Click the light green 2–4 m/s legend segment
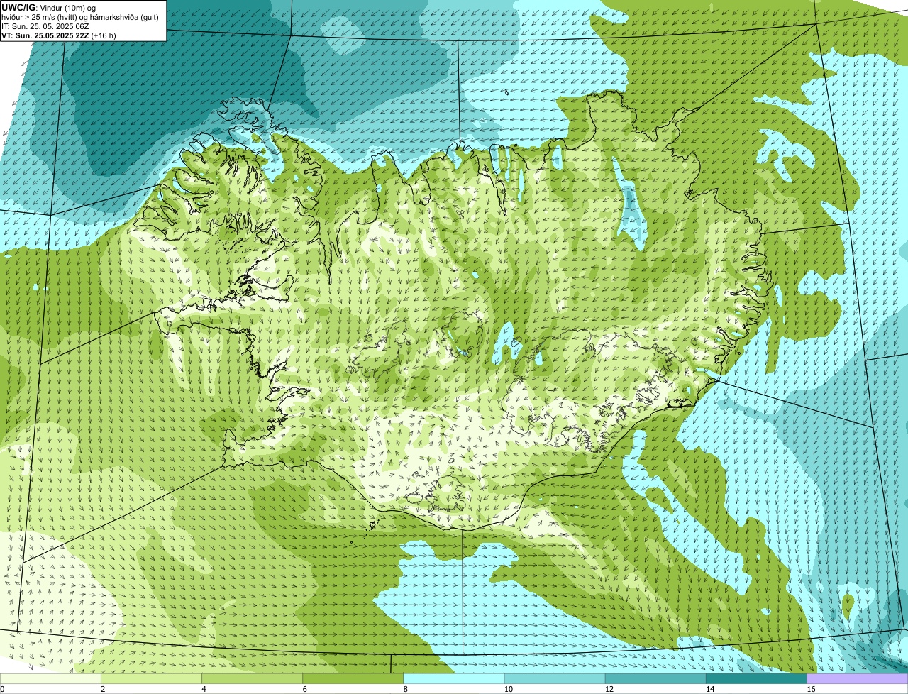 point(151,678)
